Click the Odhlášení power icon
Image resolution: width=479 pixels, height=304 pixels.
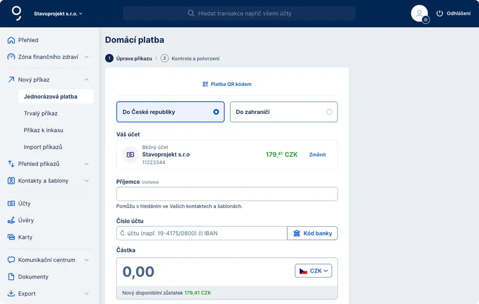440,13
